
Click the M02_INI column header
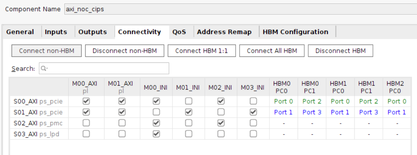click(x=221, y=87)
